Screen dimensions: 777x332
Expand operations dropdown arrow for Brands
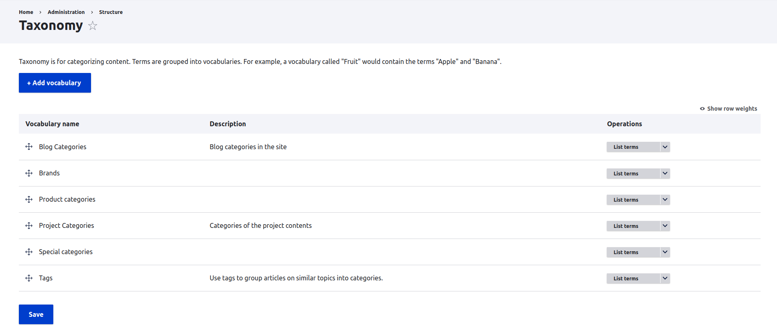click(665, 173)
